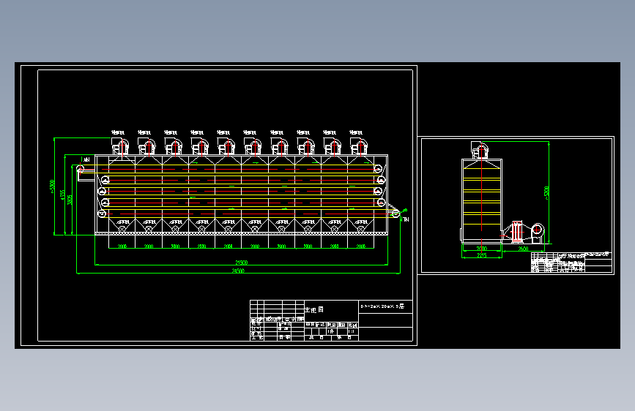The width and height of the screenshot is (635, 411).
Task: Click the 24500 overall length dimension
Action: point(238,271)
